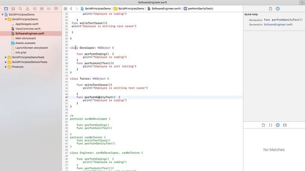The image size is (305, 171).
Task: Open the related items grid menu
Action: point(65,9)
